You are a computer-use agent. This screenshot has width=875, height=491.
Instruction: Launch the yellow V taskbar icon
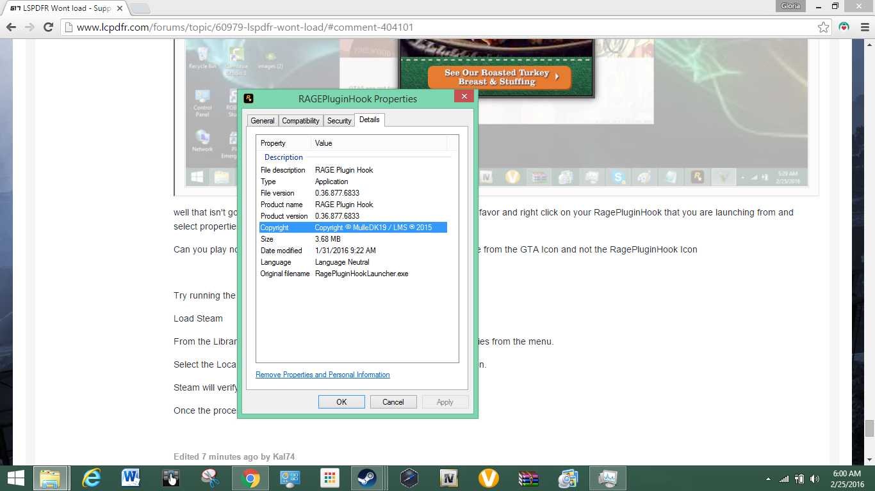(489, 478)
